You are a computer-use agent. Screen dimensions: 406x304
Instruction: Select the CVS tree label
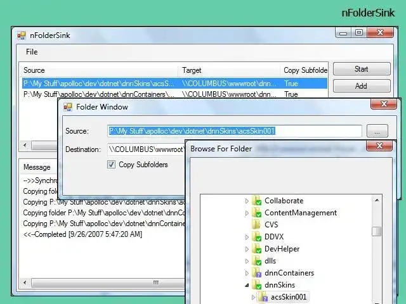(x=271, y=225)
